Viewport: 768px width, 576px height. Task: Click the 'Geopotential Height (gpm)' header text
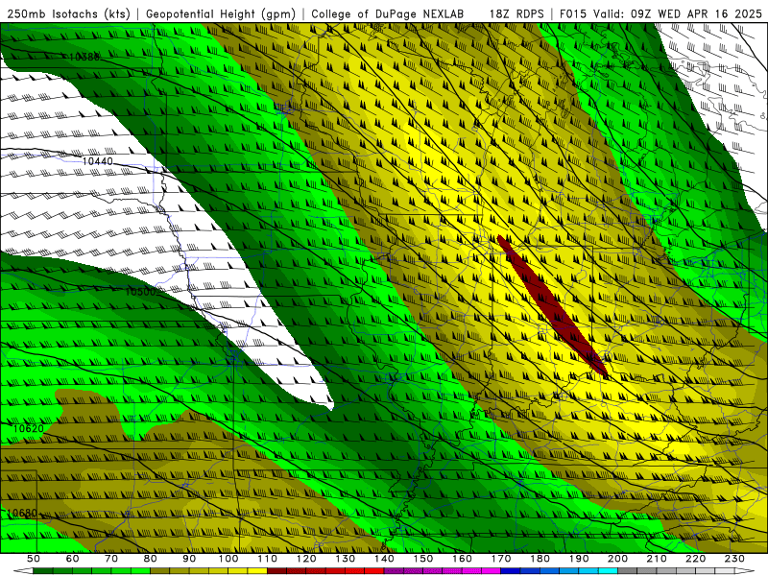221,13
